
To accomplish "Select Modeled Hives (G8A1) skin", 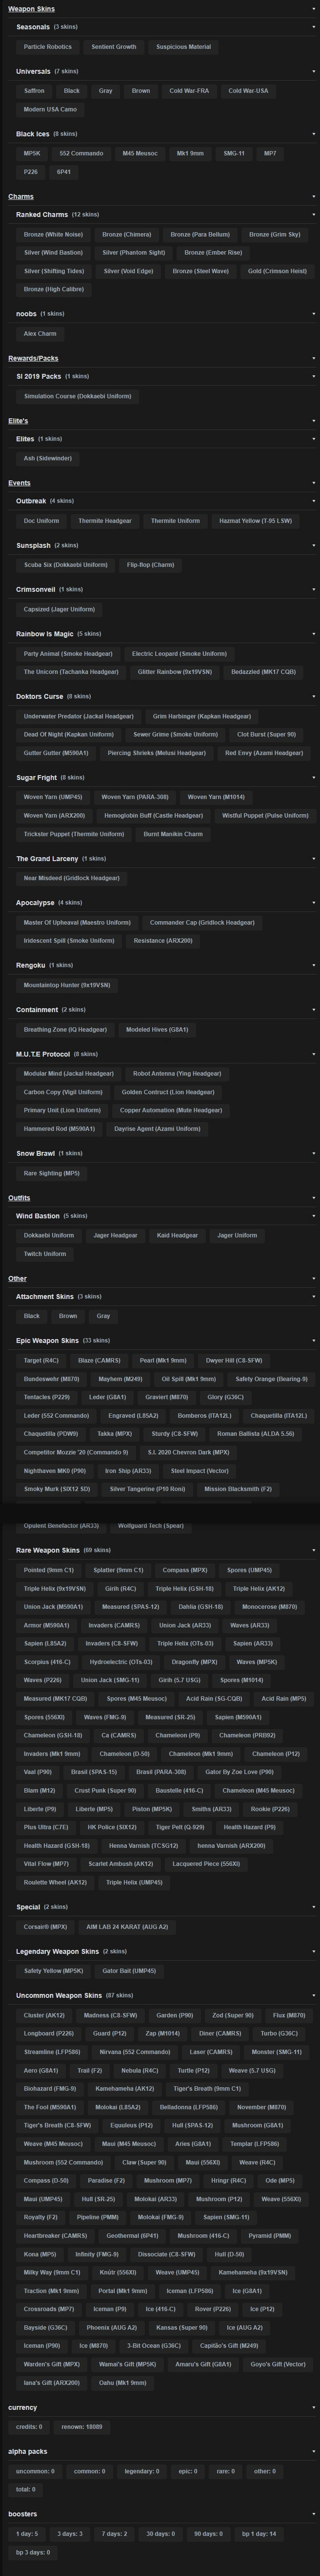I will click(x=158, y=1030).
